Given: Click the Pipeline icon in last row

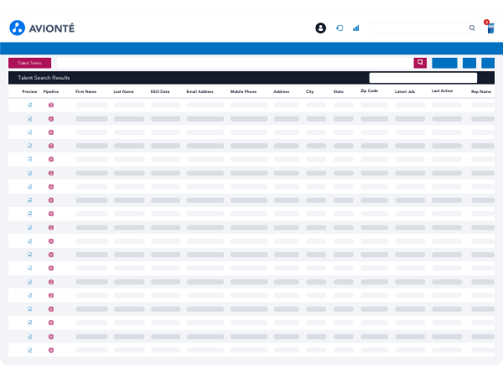Looking at the screenshot, I should (51, 349).
